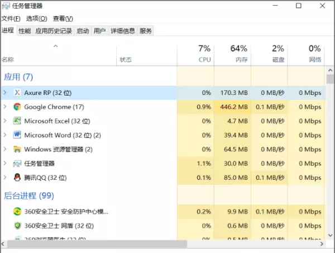
Task: Click the Axure RP app icon
Action: pyautogui.click(x=17, y=93)
